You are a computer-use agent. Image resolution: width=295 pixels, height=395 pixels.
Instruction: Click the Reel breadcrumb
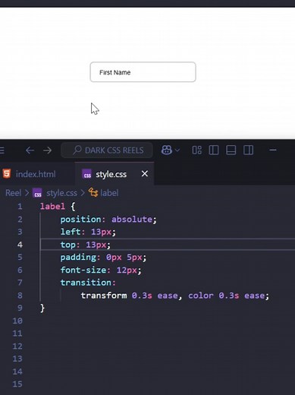point(13,193)
